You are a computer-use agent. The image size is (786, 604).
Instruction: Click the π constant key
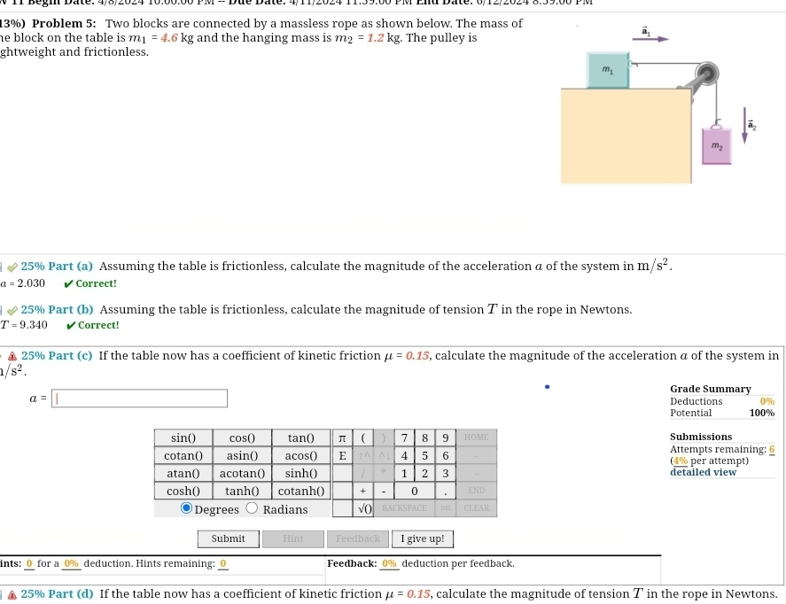pos(342,438)
